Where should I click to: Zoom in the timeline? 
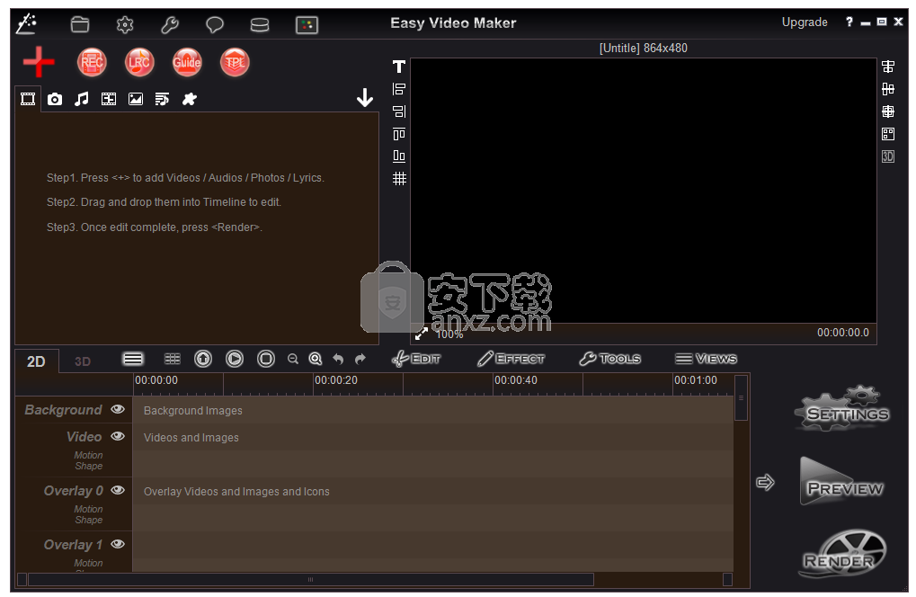[316, 359]
